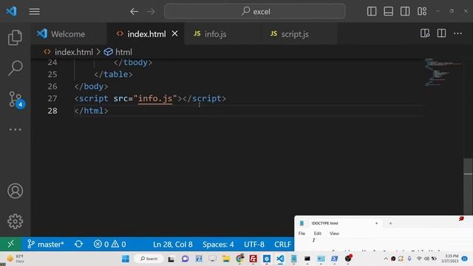The width and height of the screenshot is (473, 266).
Task: Add a new tab in Notepad
Action: [390, 223]
